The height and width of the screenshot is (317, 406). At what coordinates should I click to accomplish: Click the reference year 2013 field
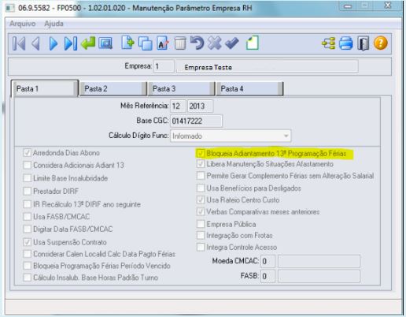[201, 106]
